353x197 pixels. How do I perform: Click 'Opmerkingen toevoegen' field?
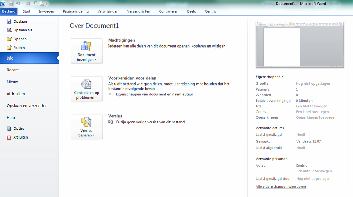click(316, 117)
